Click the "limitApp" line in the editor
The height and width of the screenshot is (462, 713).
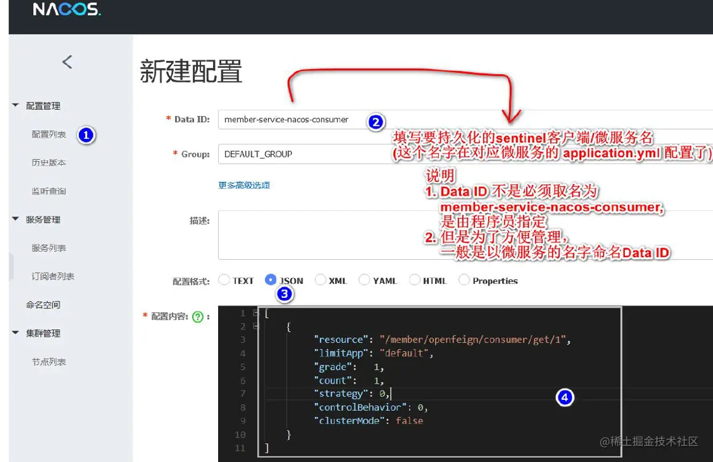coord(373,353)
